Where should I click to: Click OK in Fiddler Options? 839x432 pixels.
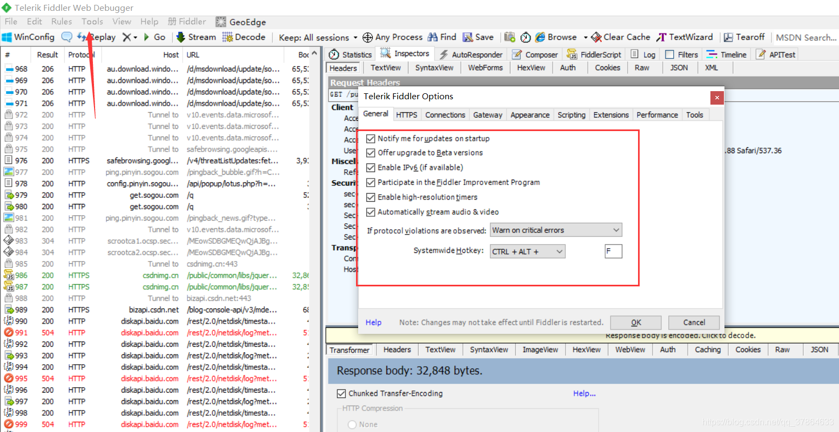tap(636, 323)
